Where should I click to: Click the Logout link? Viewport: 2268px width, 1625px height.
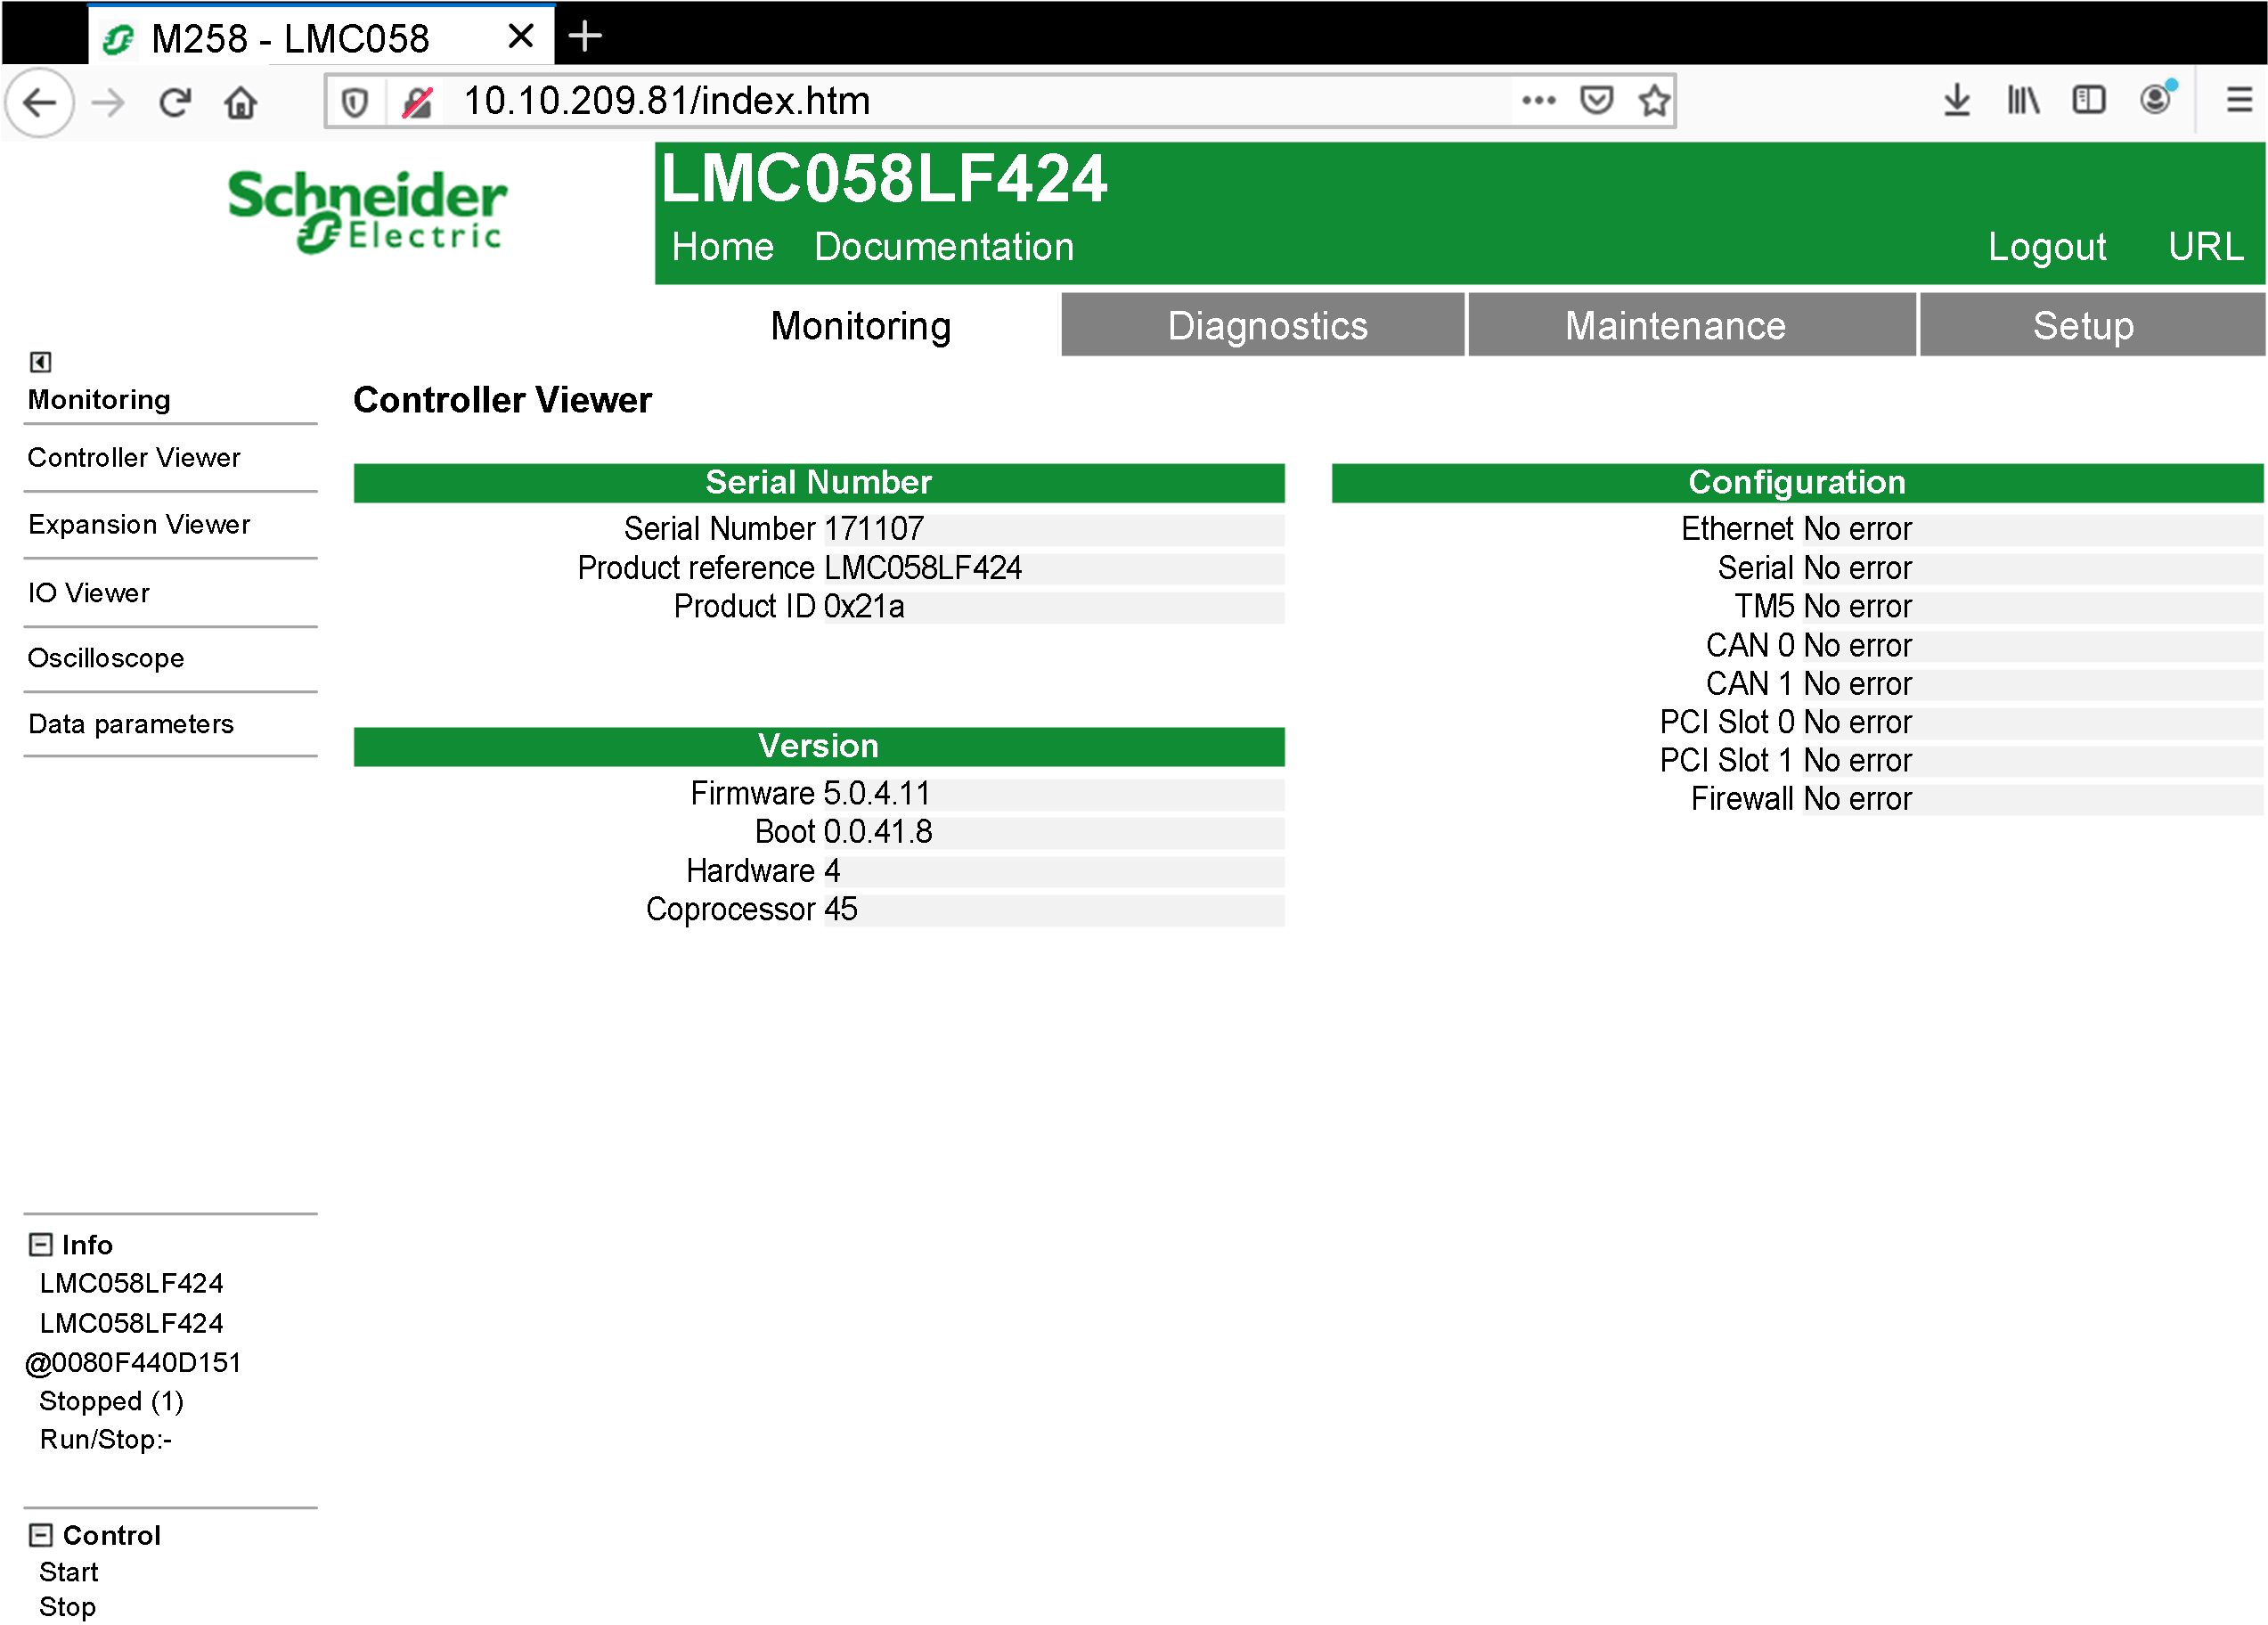2046,247
